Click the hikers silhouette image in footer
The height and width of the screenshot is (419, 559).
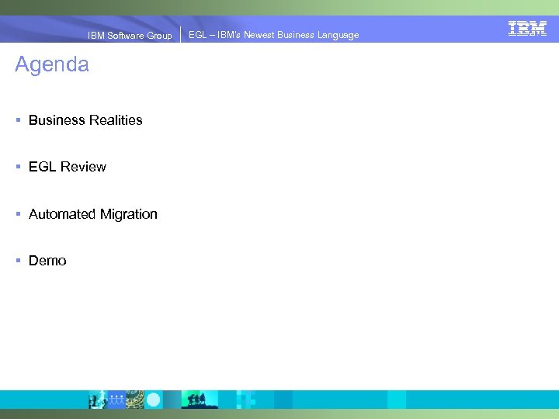coord(200,400)
